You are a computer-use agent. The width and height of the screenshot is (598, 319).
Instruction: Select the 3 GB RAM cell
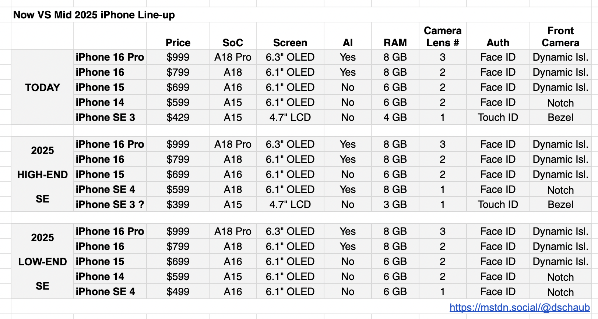tap(395, 204)
